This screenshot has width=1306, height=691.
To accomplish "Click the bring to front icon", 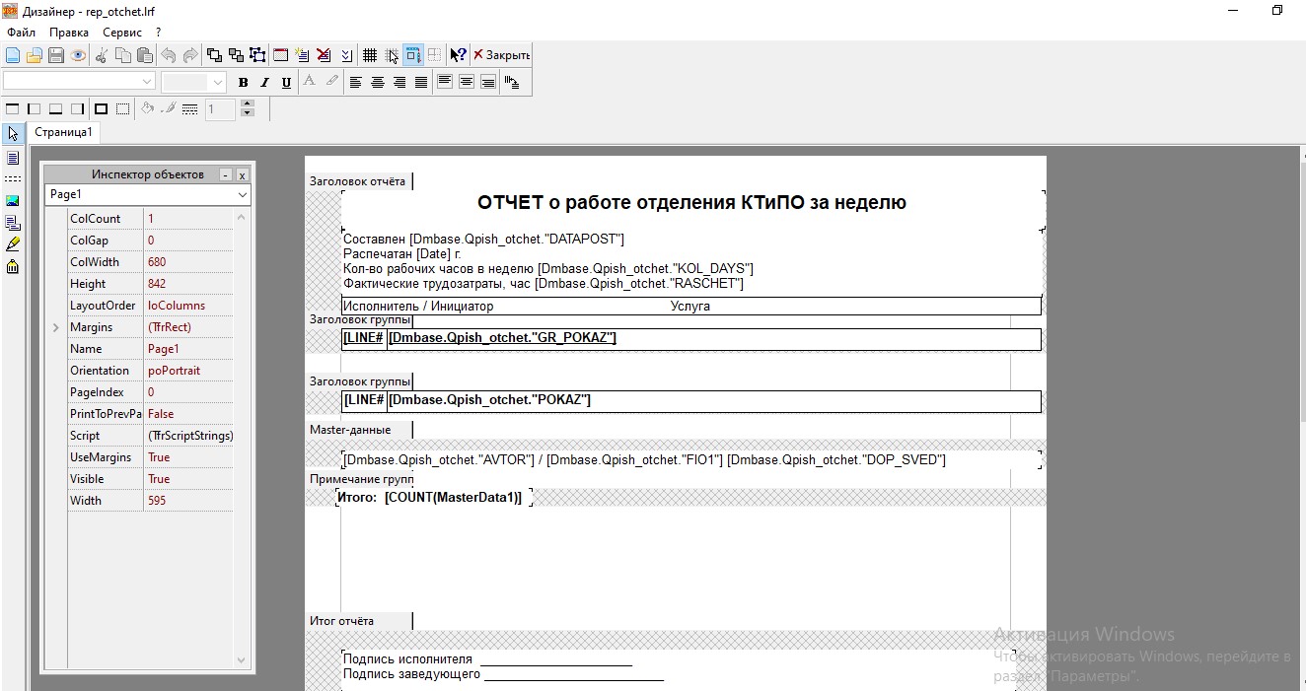I will (214, 55).
